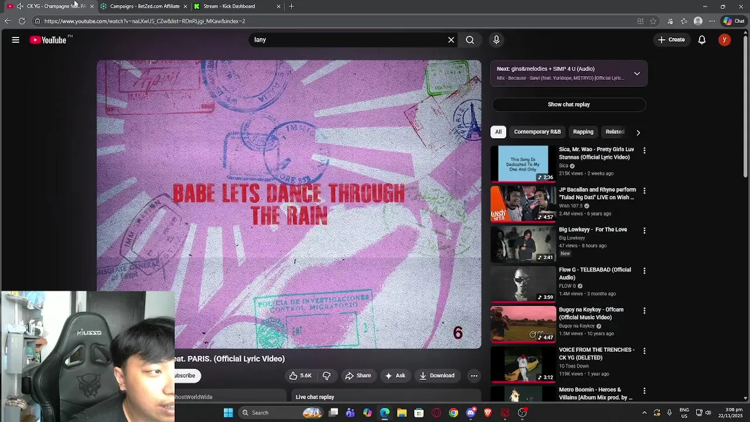Reload the current page
Image resolution: width=750 pixels, height=422 pixels.
(22, 21)
